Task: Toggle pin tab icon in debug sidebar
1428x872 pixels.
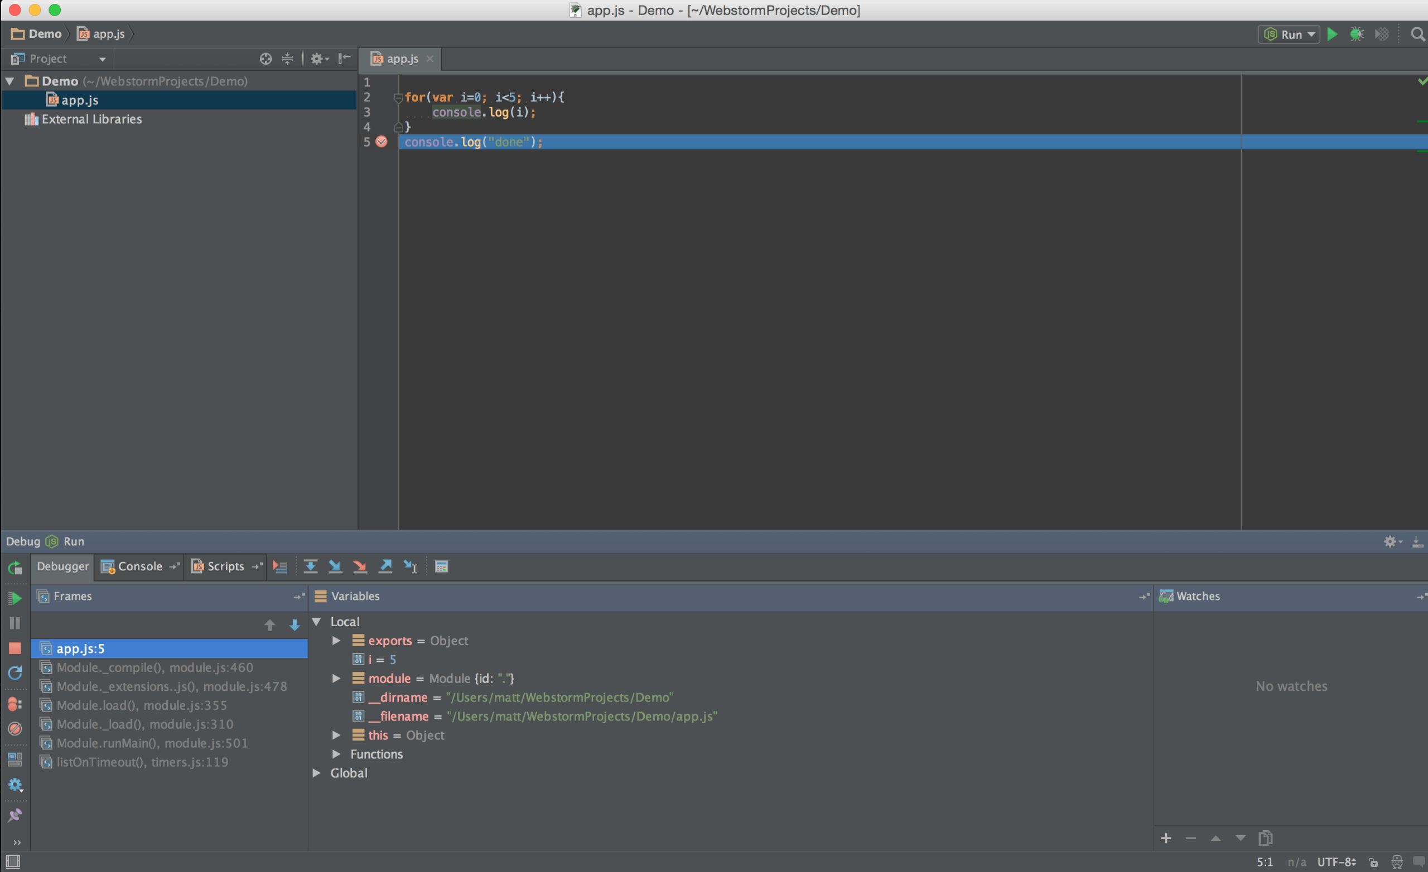Action: pyautogui.click(x=15, y=815)
